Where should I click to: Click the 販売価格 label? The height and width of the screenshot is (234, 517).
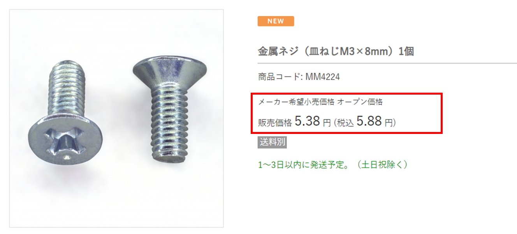click(x=275, y=123)
